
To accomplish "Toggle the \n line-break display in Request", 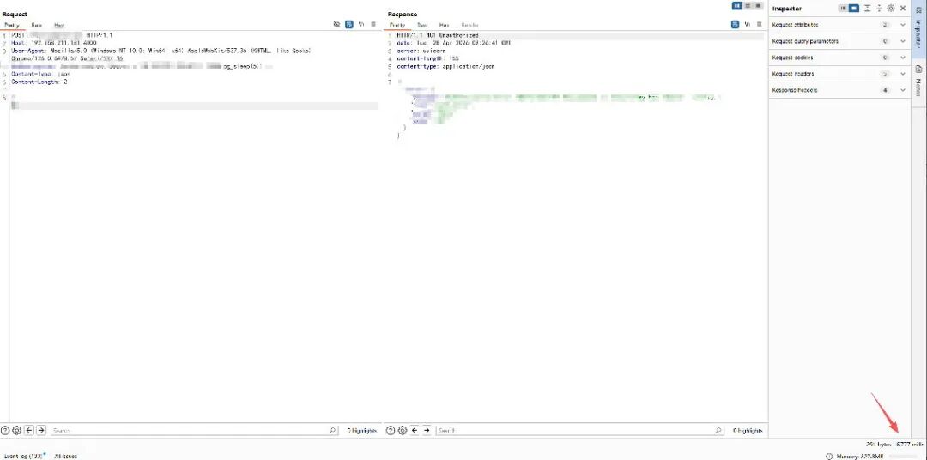I will point(361,25).
